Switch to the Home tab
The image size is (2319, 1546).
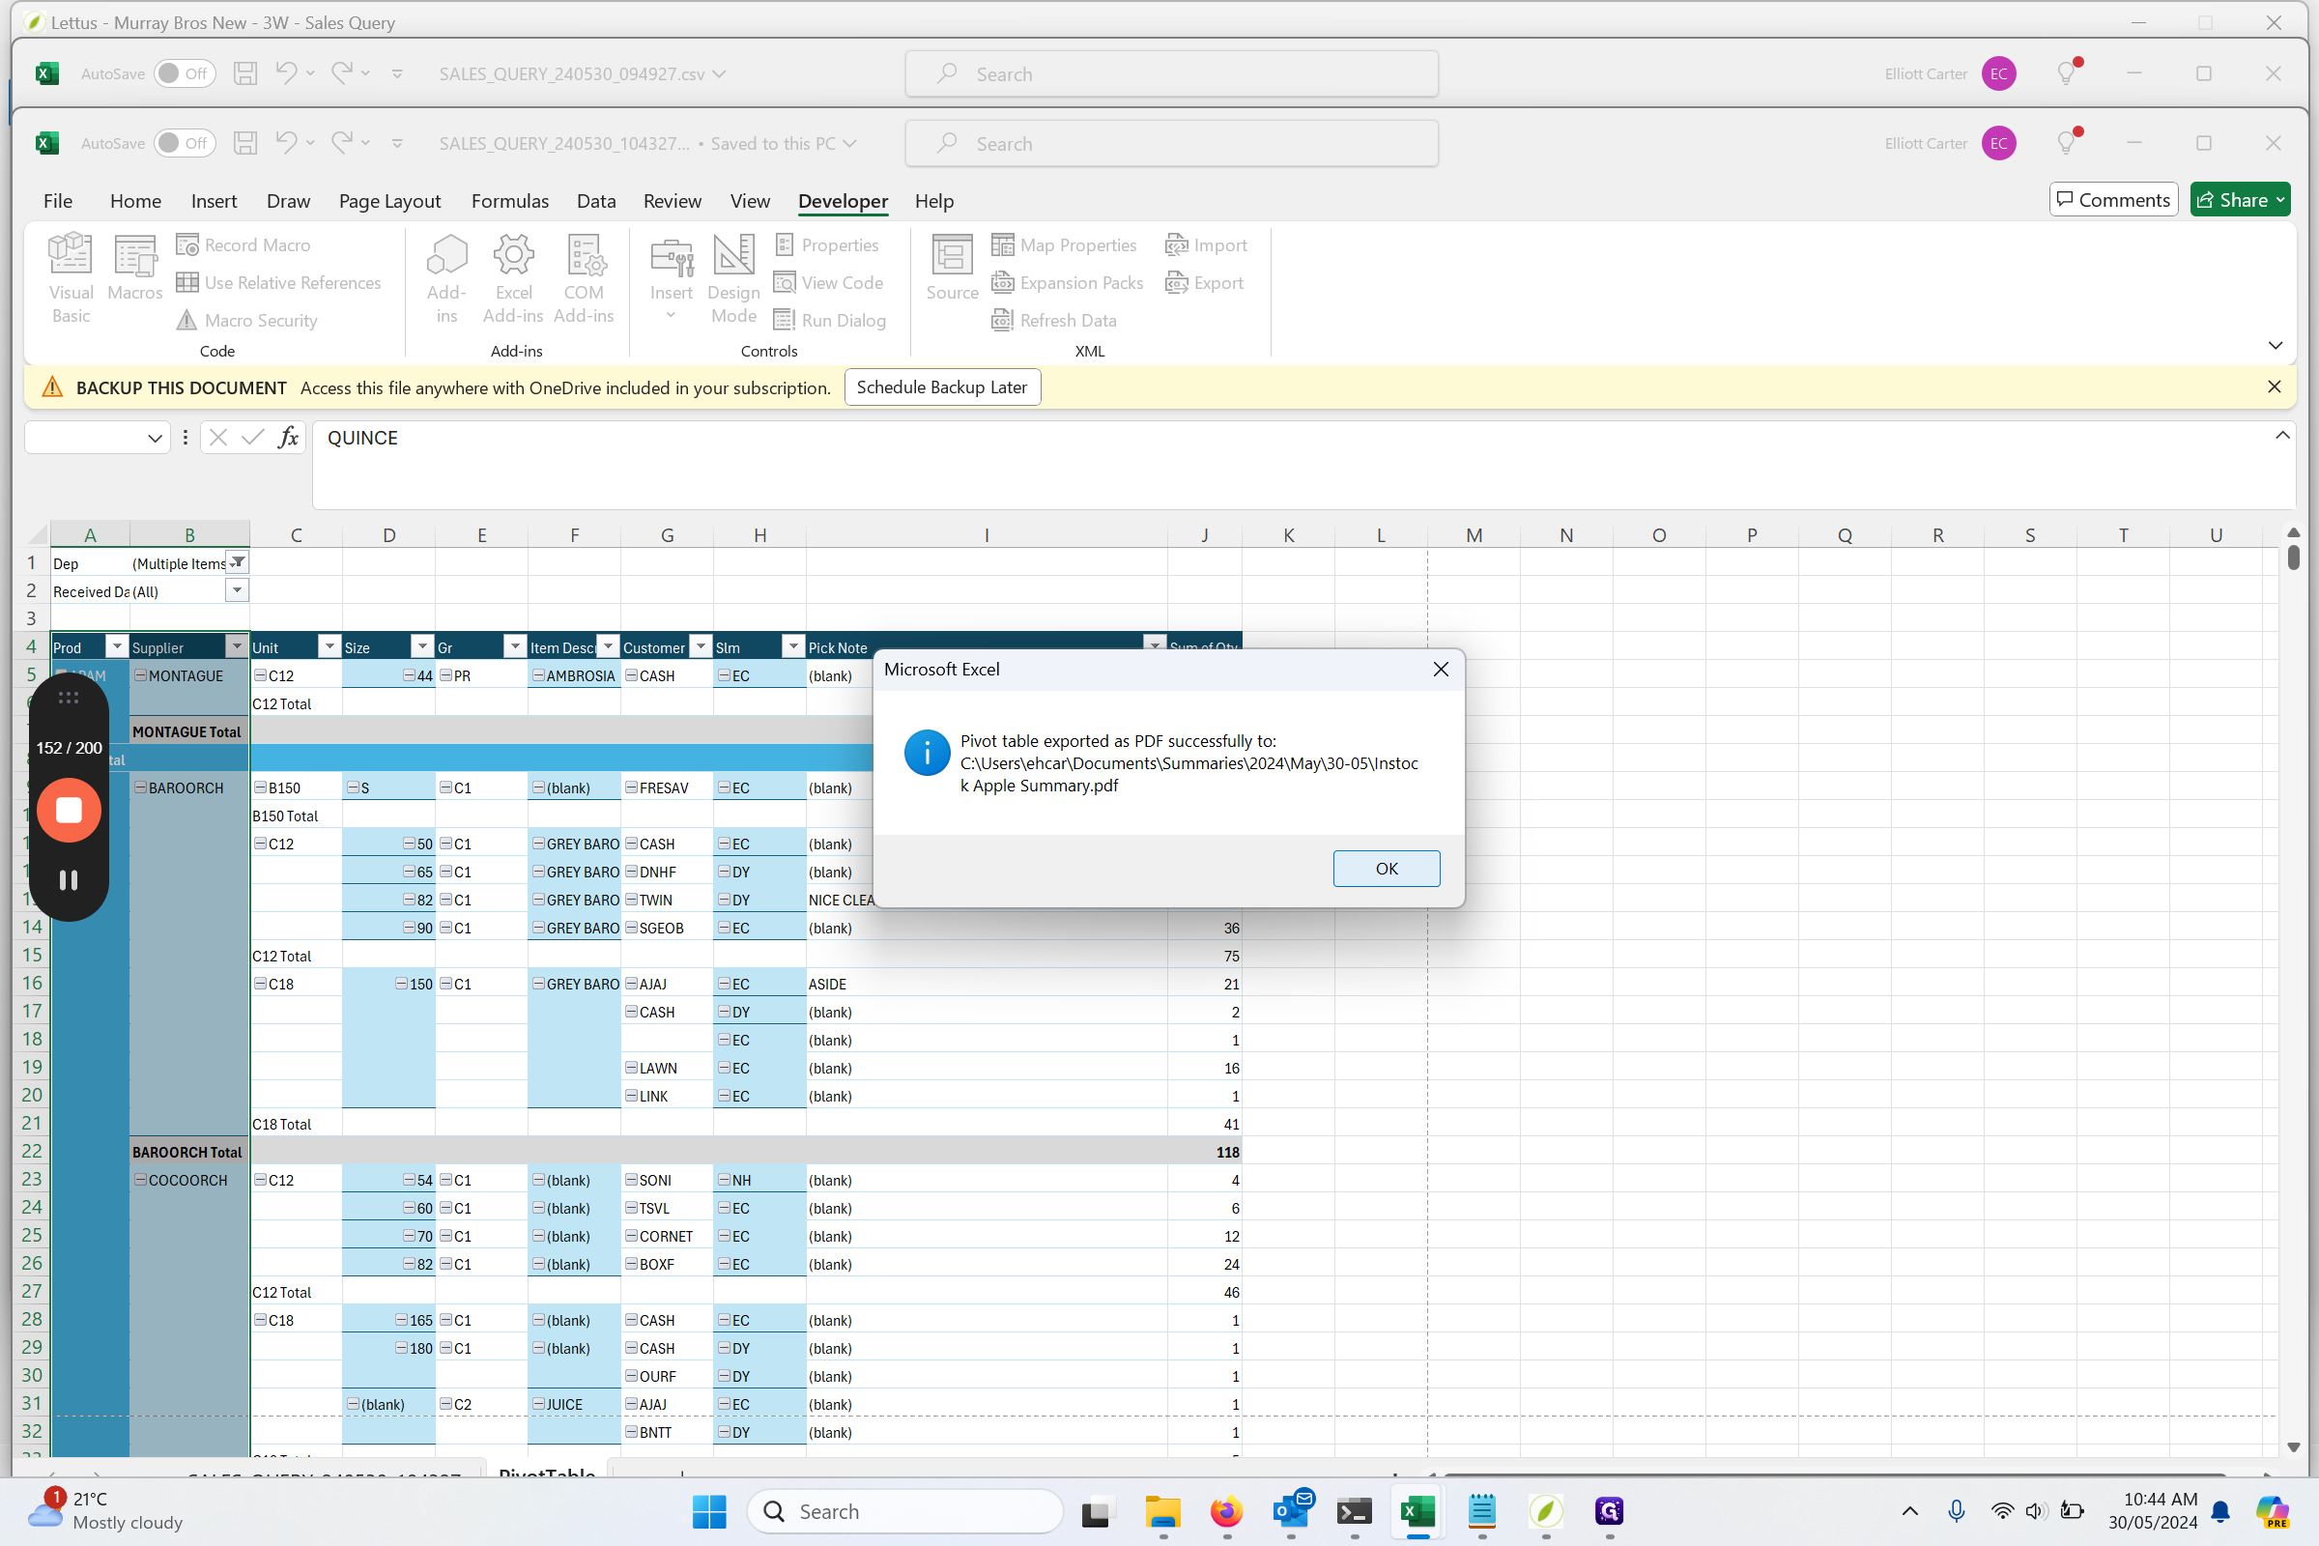(x=135, y=200)
